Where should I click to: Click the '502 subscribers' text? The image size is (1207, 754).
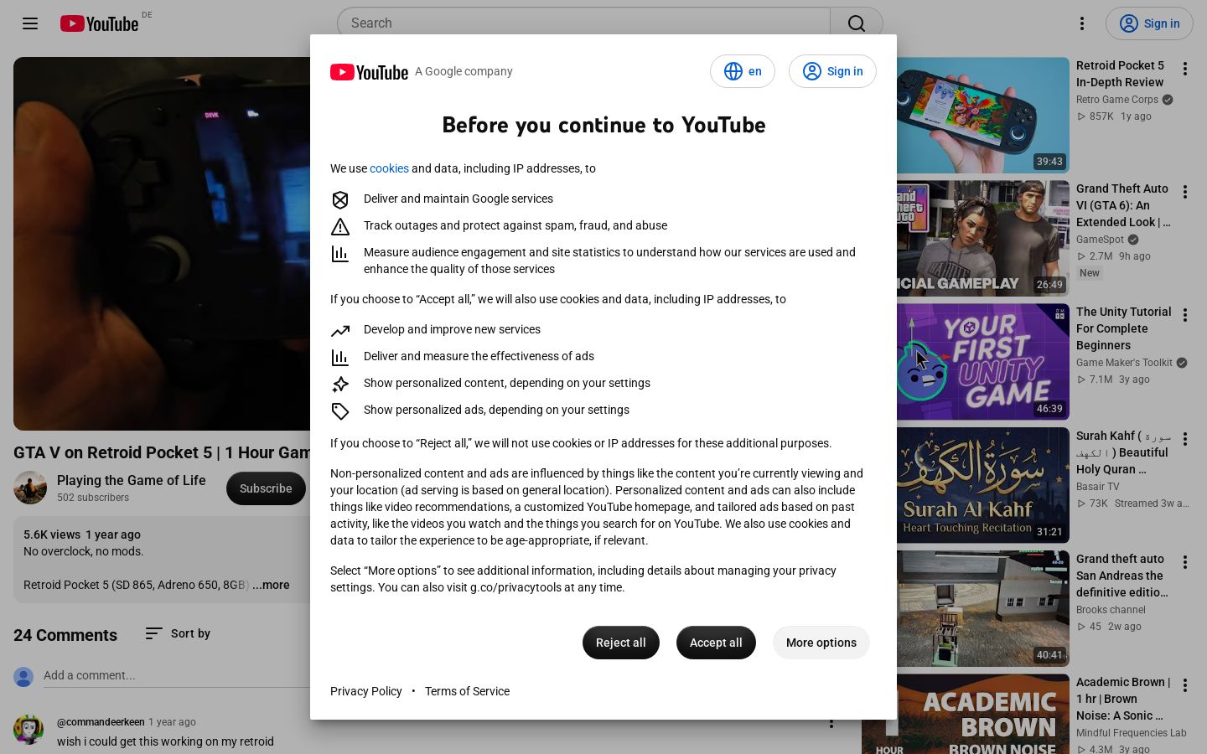[x=93, y=498]
